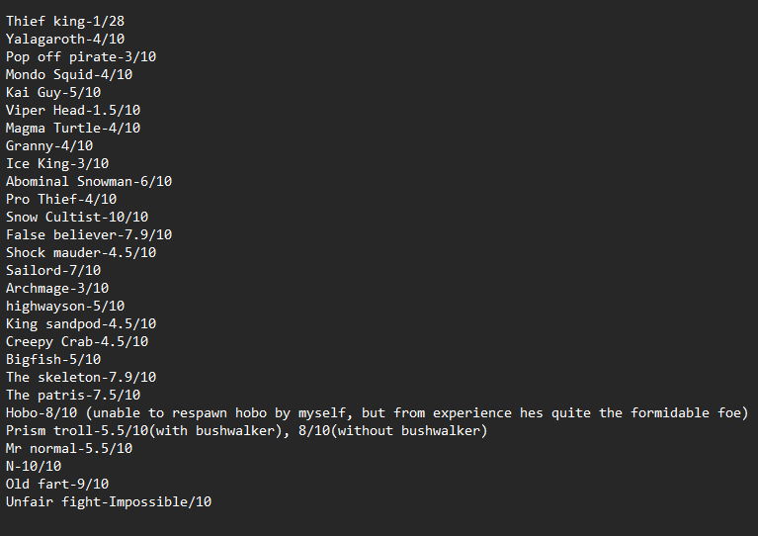Click the Sailord-7/10 line

[x=53, y=270]
